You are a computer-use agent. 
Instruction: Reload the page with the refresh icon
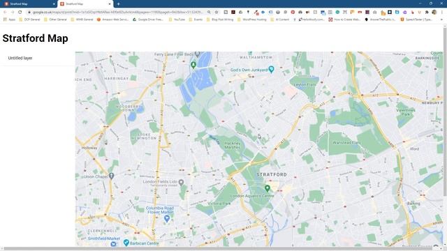point(20,13)
